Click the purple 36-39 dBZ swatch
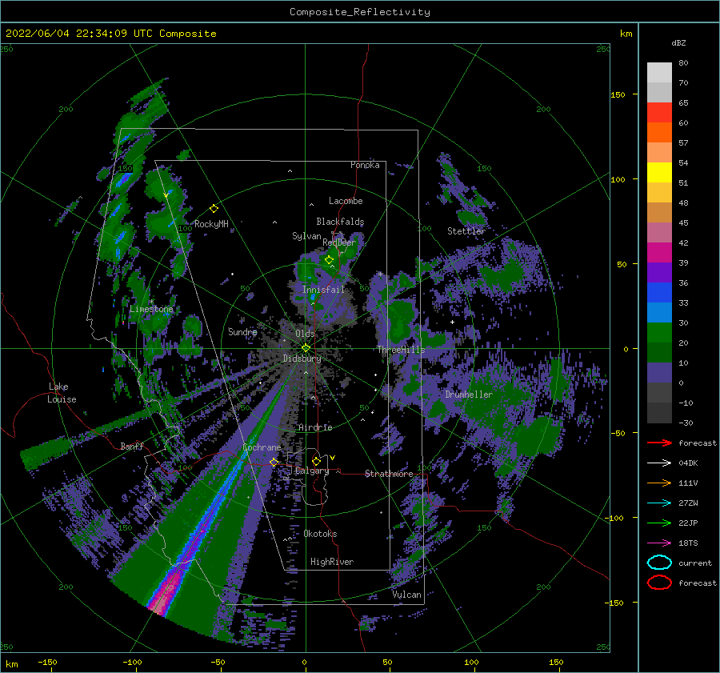Screen dimensions: 720x673 659,272
